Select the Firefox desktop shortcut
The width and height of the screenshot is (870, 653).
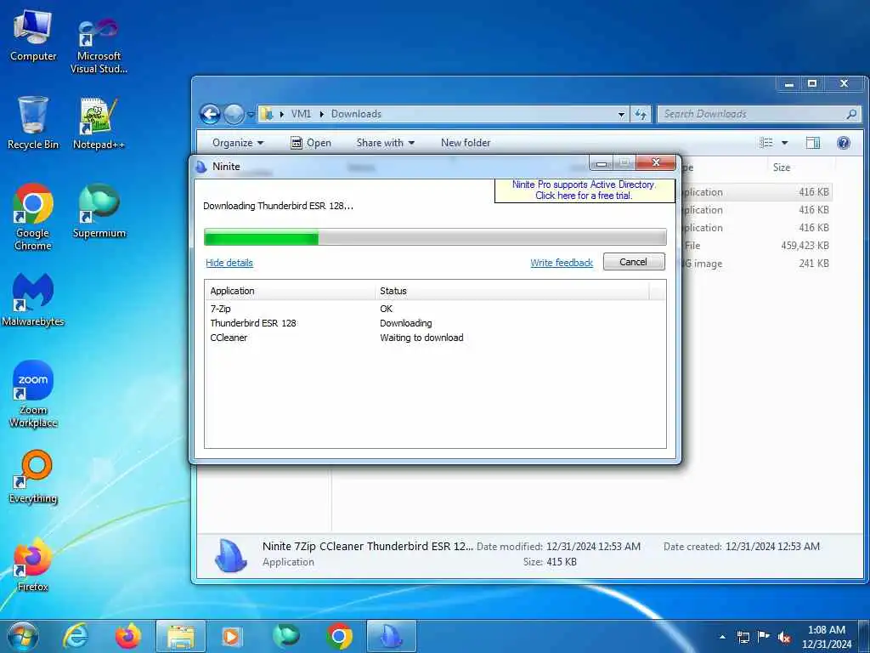click(x=33, y=565)
